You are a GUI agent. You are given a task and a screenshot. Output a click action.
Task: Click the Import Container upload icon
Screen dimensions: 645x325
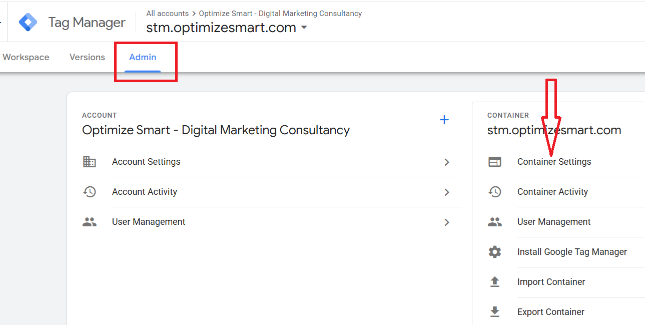click(494, 282)
